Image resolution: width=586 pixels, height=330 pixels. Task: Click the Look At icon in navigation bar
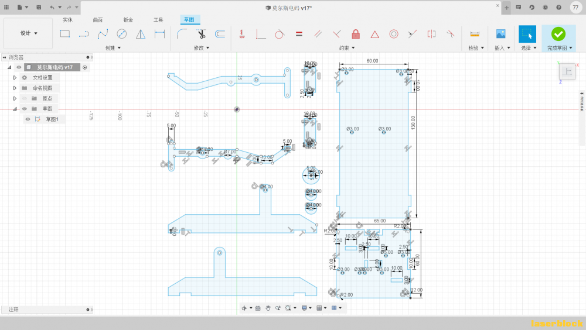click(x=258, y=308)
